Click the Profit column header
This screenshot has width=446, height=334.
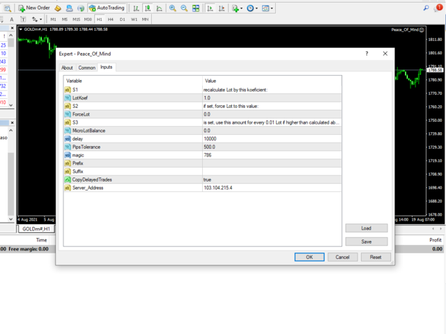[435, 240]
